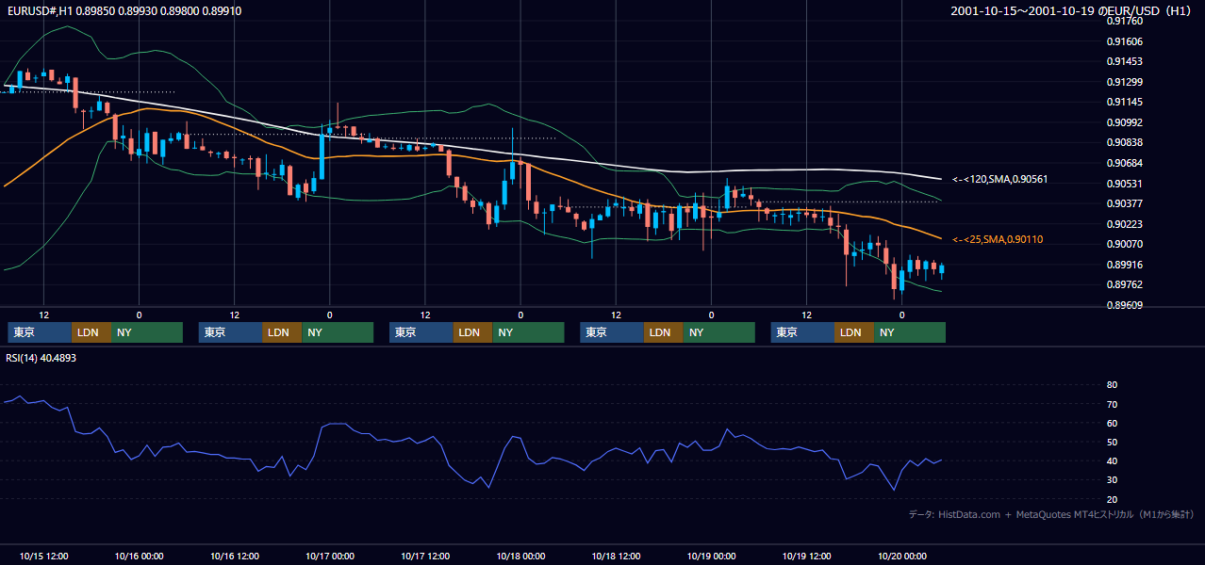The width and height of the screenshot is (1205, 565).
Task: Click price axis value 0.90992
Action: pos(1125,122)
